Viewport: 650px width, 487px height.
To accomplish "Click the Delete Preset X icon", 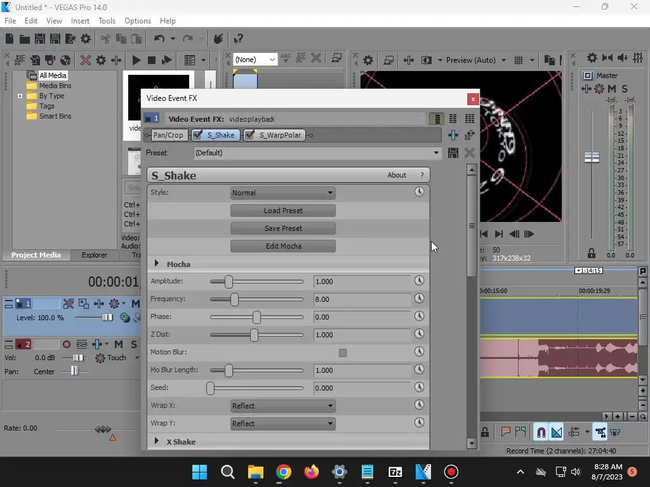I will pyautogui.click(x=469, y=153).
